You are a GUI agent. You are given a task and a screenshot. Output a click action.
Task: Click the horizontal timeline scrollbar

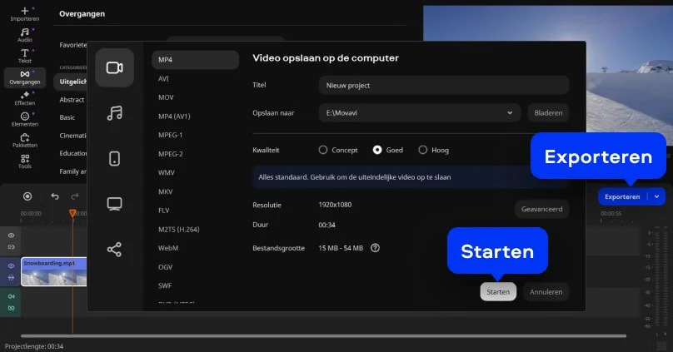pos(324,336)
